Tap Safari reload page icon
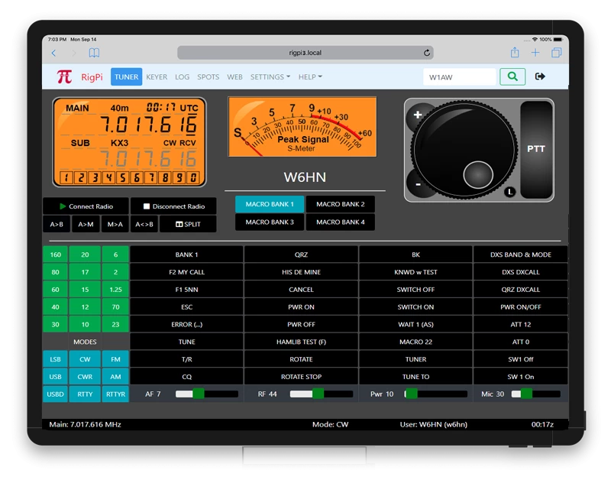 pyautogui.click(x=427, y=53)
